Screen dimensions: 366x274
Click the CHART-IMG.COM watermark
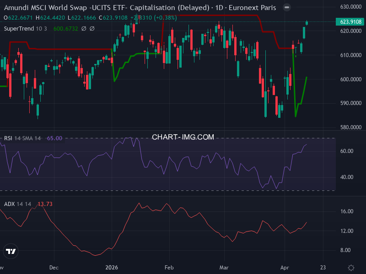coord(183,137)
